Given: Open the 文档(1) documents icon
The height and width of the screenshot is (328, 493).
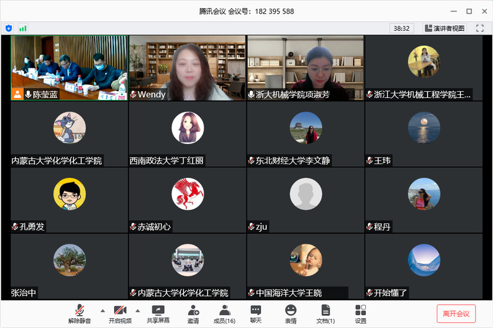Looking at the screenshot, I should pyautogui.click(x=325, y=313).
